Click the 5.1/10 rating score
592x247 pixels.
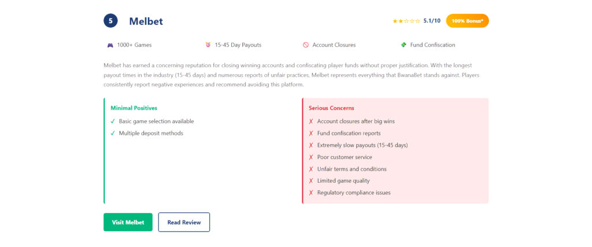[432, 21]
